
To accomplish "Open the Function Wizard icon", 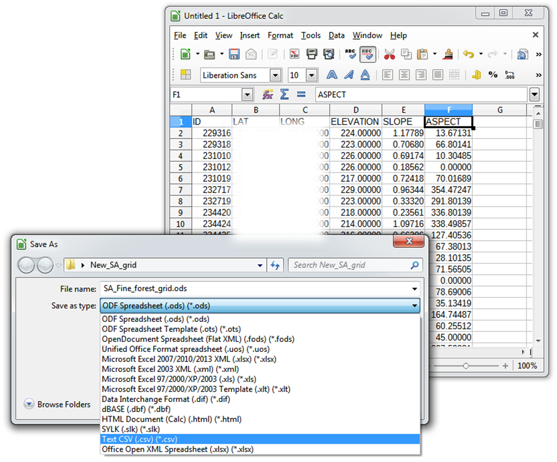I will pyautogui.click(x=267, y=94).
